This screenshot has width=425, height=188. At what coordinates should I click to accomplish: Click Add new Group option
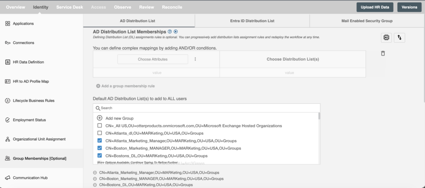[x=120, y=118]
